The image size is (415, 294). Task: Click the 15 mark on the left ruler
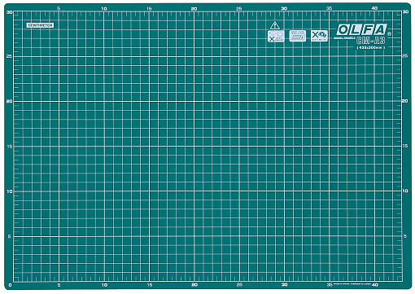(x=9, y=147)
